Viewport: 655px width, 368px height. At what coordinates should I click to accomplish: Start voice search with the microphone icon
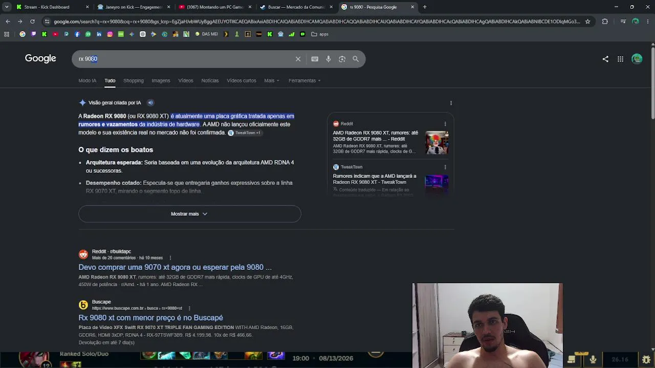pos(329,59)
